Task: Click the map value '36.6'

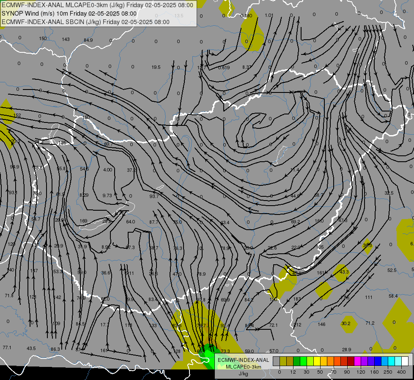Action: pyautogui.click(x=106, y=273)
